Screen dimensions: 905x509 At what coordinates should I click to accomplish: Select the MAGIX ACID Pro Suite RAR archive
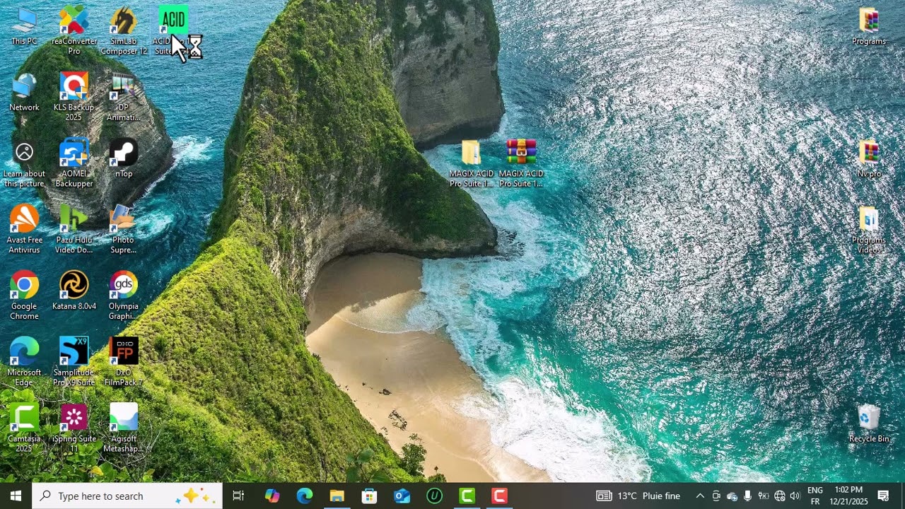pos(521,163)
